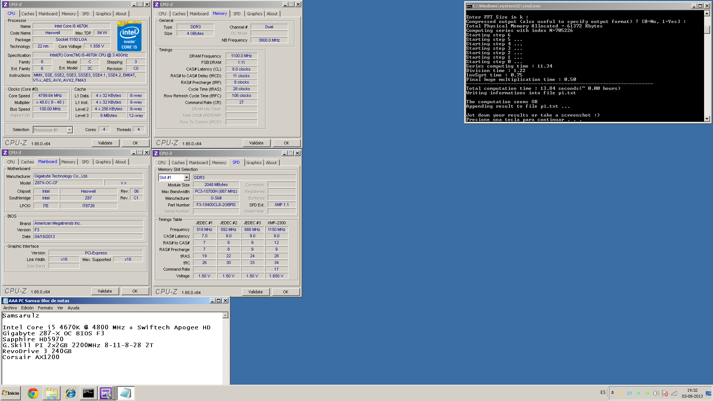Click Validate in the CPU tab window
713x401 pixels.
105,143
